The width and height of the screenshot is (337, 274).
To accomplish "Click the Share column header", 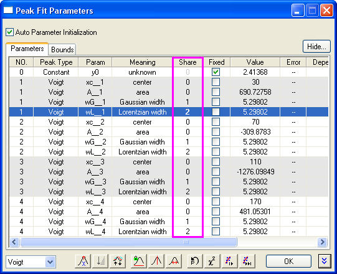I will point(187,62).
